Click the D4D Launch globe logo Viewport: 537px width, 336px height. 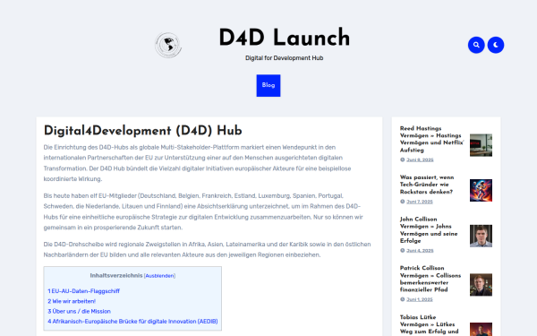(x=168, y=45)
